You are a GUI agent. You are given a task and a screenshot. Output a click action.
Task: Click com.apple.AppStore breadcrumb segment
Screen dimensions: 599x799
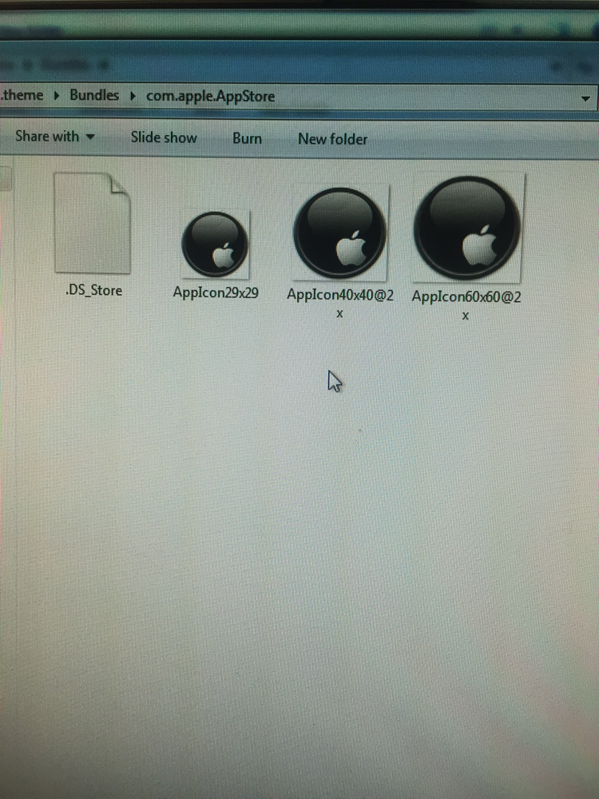[x=210, y=97]
